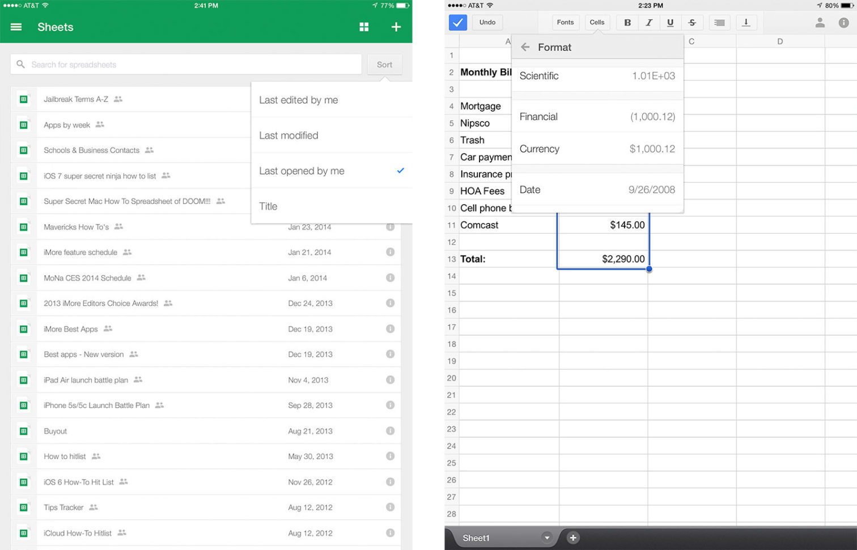Screen dimensions: 857x550
Task: Open horizontal alignment options
Action: tap(719, 22)
